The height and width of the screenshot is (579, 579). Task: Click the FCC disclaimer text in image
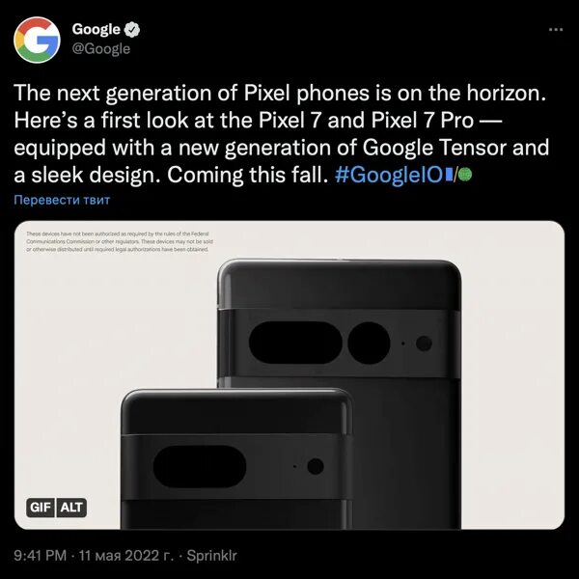120,241
